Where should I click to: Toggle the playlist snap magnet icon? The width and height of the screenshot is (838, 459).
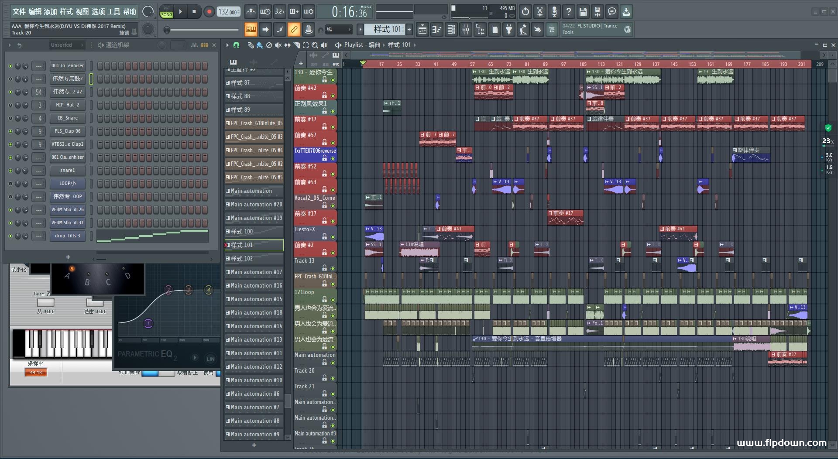pyautogui.click(x=237, y=45)
